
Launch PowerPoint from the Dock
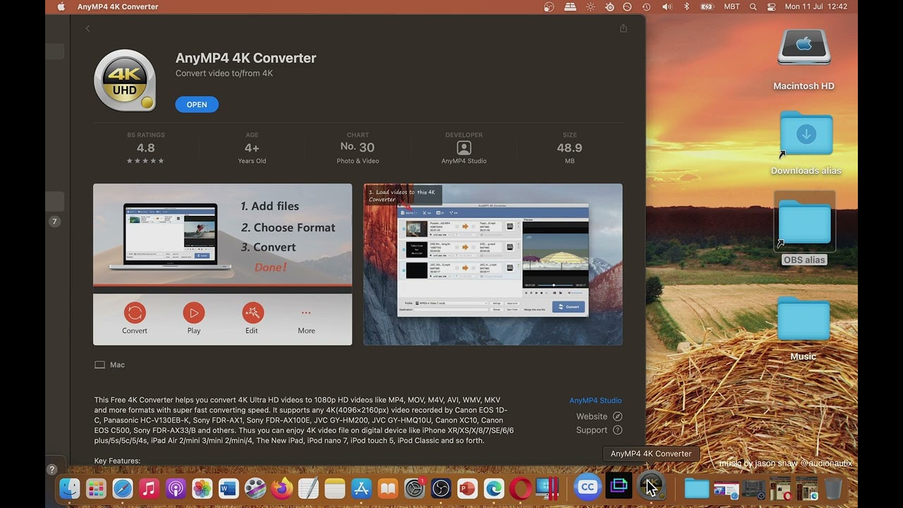tap(468, 488)
